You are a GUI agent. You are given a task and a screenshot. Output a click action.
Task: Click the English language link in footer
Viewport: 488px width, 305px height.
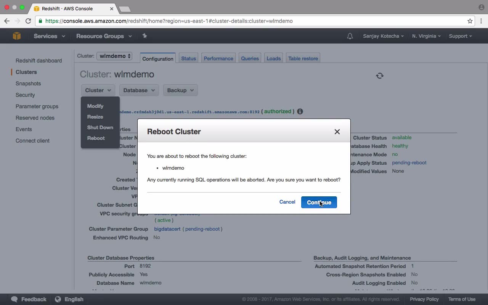point(74,299)
